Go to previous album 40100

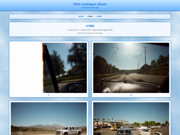pos(81,16)
